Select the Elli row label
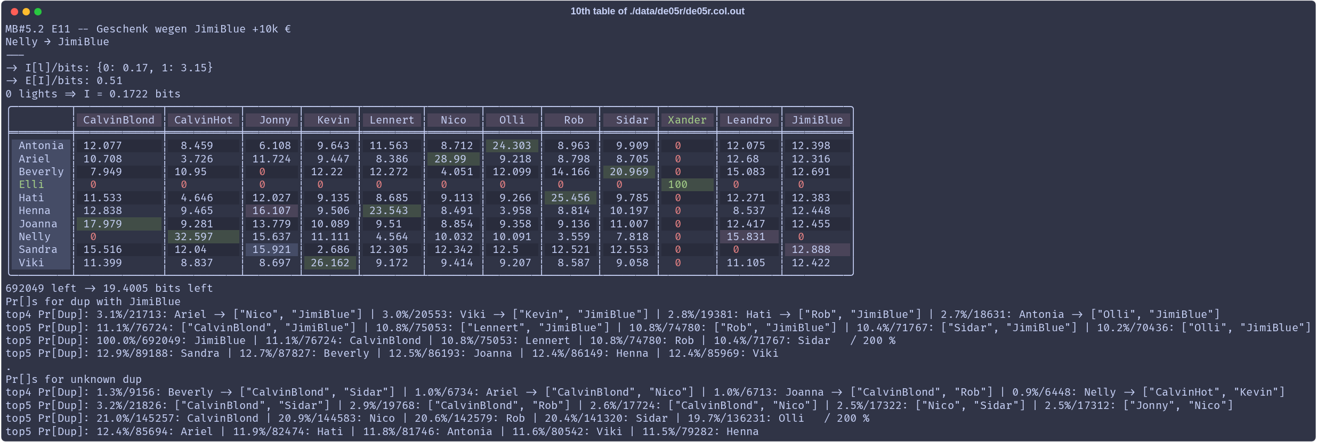The height and width of the screenshot is (442, 1317). pos(31,184)
